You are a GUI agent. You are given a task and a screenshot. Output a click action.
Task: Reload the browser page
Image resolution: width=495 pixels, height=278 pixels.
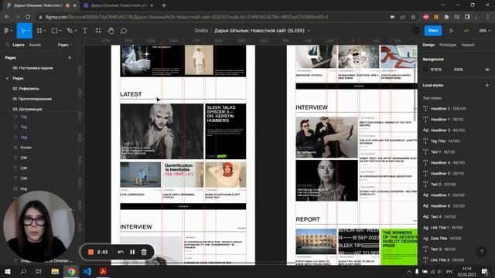coord(28,17)
